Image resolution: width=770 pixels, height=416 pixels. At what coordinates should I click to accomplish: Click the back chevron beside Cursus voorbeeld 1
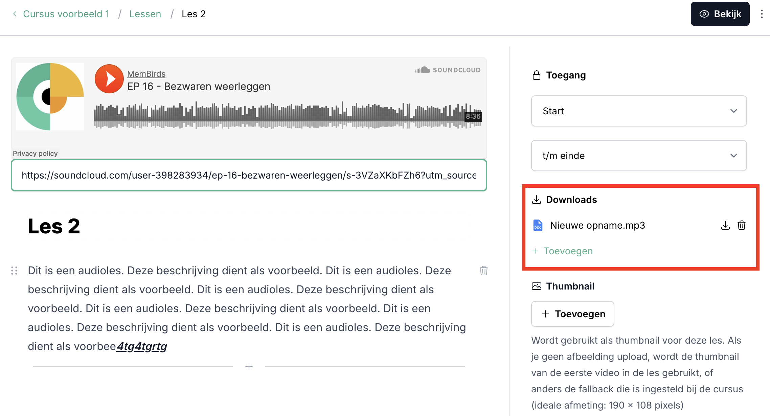(15, 14)
